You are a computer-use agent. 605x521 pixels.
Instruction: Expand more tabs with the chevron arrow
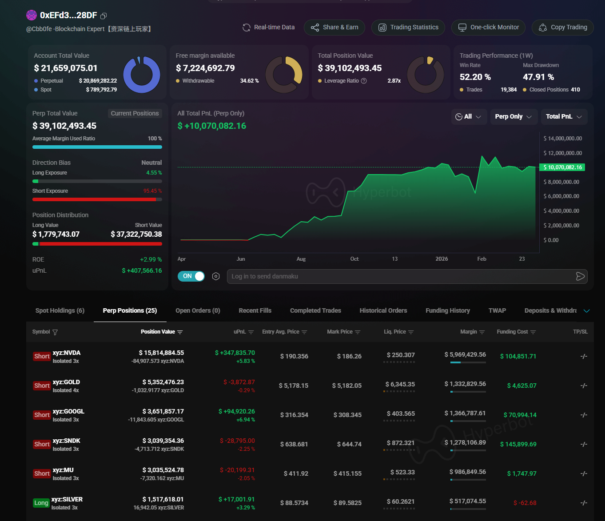pos(586,311)
